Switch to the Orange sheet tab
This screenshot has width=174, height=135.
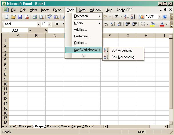(65, 126)
